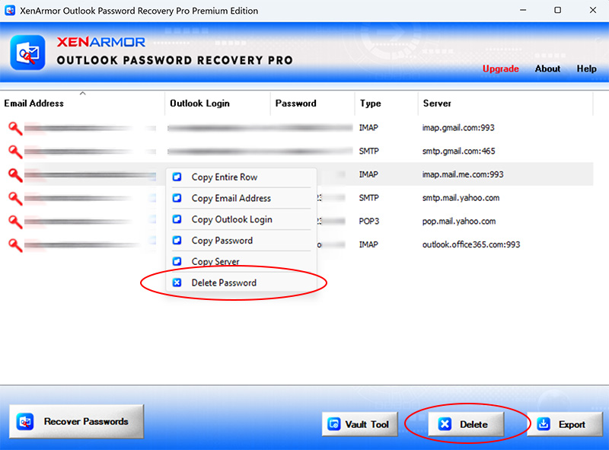Select key icon for imap.gmail.com:993 row
Viewport: 609px width, 450px height.
pyautogui.click(x=15, y=128)
